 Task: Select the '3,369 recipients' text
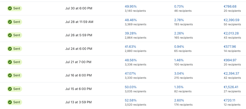point(136,24)
